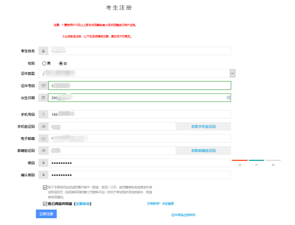This screenshot has height=225, width=295.
Task: Submit with the 立即注册 button
Action: coord(46,214)
